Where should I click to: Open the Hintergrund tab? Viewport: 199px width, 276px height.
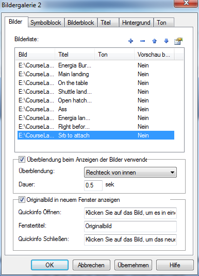point(136,23)
